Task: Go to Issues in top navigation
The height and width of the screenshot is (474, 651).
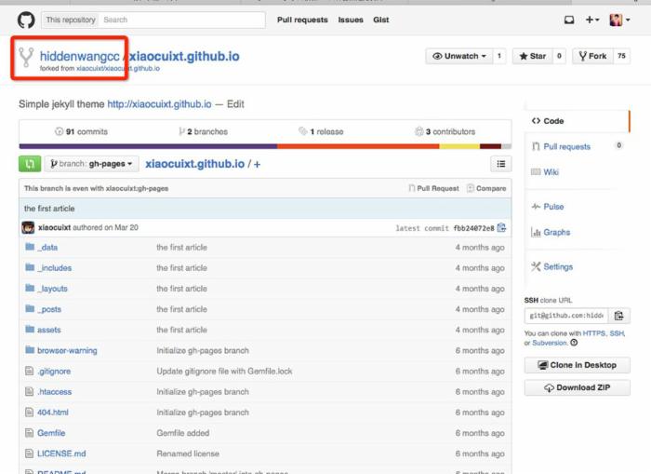Action: point(351,20)
